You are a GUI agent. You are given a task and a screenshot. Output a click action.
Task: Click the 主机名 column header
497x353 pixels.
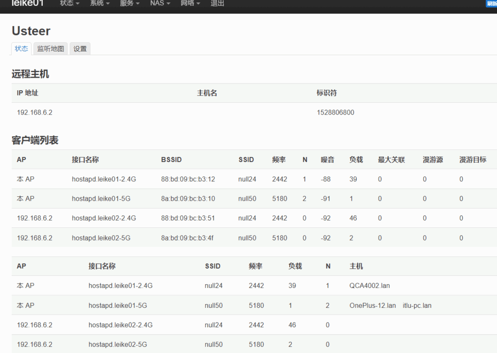tap(207, 93)
